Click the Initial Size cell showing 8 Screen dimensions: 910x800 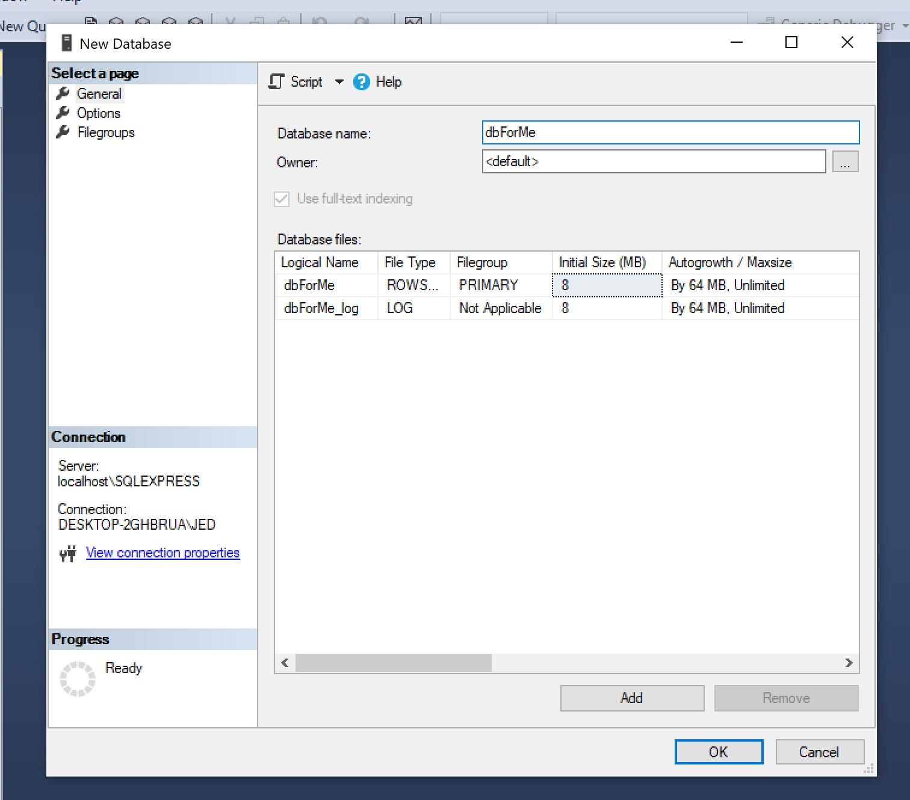(x=605, y=285)
